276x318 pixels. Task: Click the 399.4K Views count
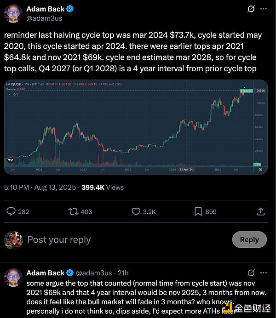[x=103, y=187]
